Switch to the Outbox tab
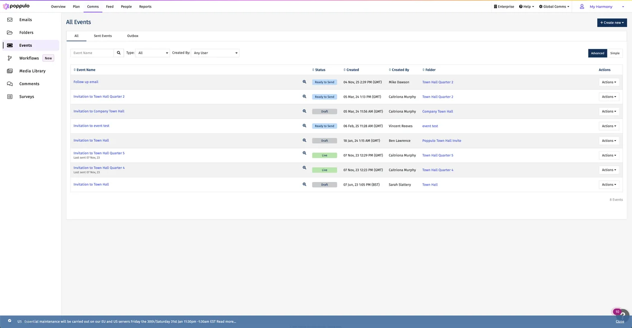 pos(133,36)
